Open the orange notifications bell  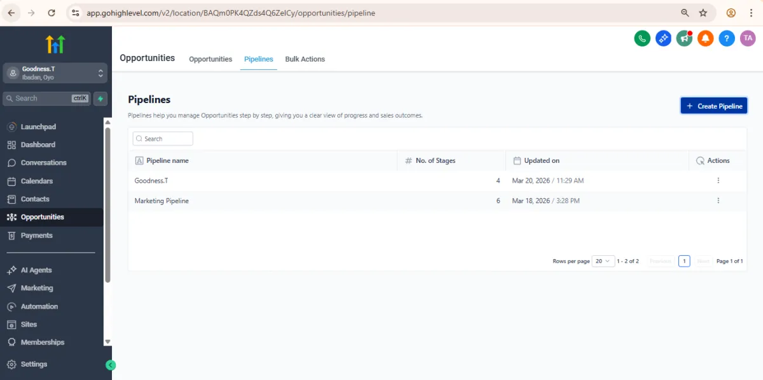click(705, 39)
